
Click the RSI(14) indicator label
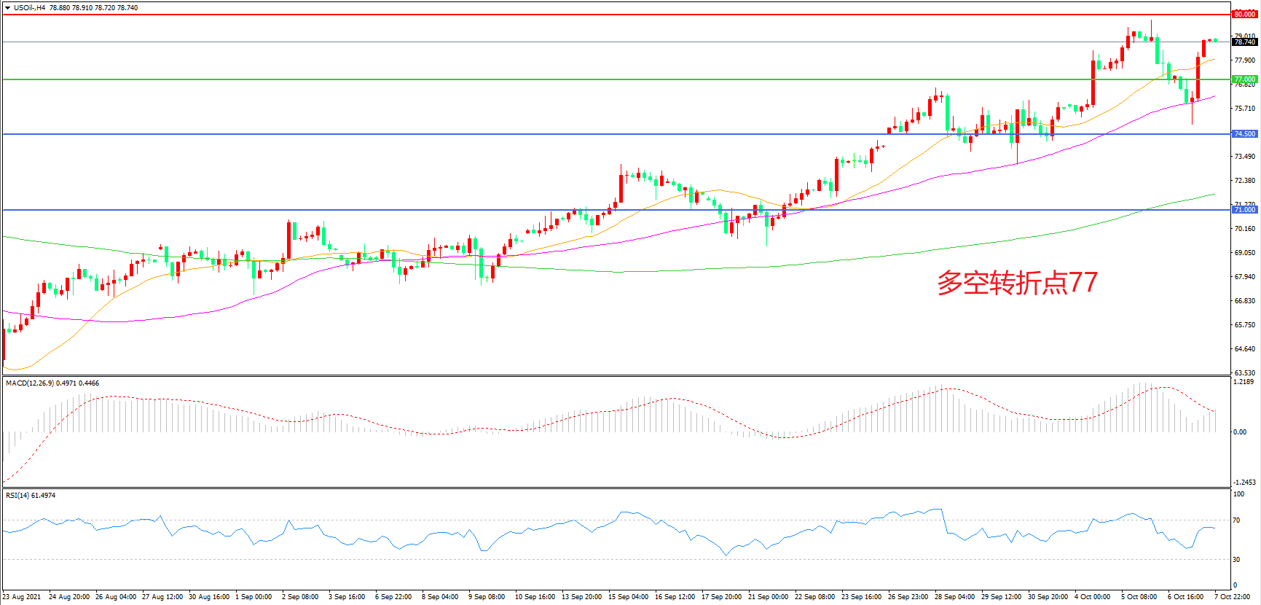click(20, 496)
